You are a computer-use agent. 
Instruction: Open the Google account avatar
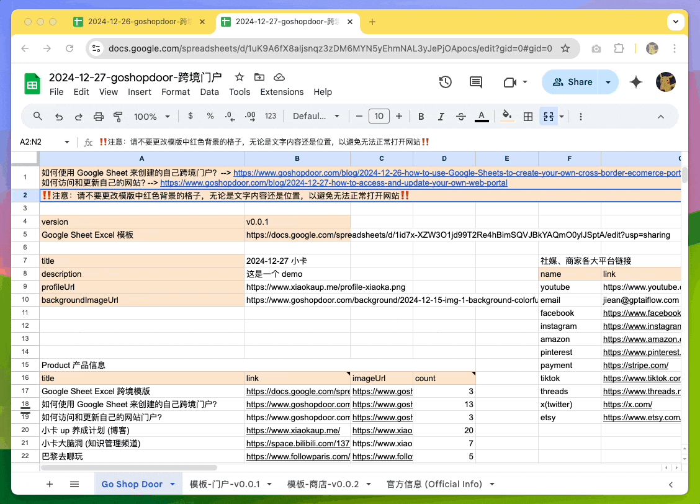666,82
